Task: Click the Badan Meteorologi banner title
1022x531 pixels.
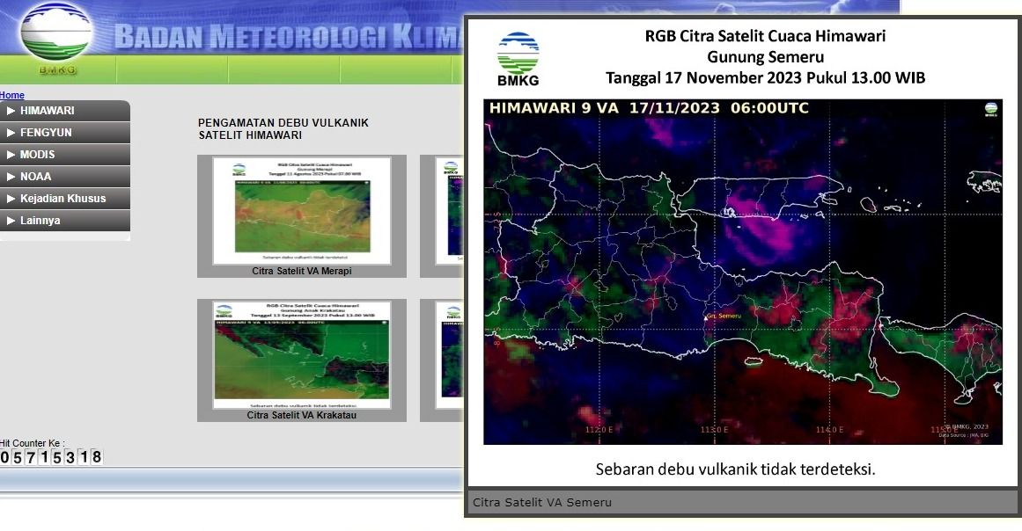Action: click(289, 37)
